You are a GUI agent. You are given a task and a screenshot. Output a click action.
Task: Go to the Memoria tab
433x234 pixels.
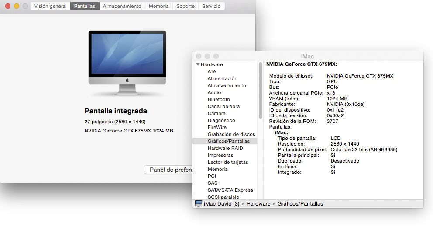[x=159, y=6]
